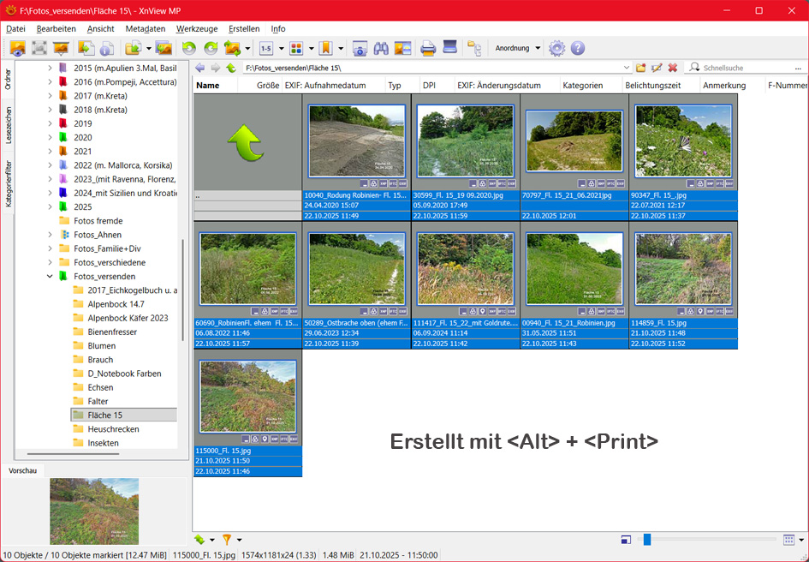Viewport: 809px width, 562px height.
Task: Go up one folder in the address bar
Action: click(231, 68)
